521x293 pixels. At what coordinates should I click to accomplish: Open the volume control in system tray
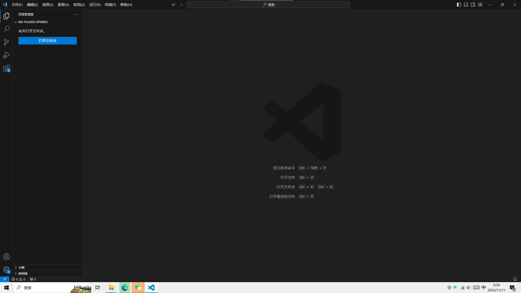pos(469,288)
